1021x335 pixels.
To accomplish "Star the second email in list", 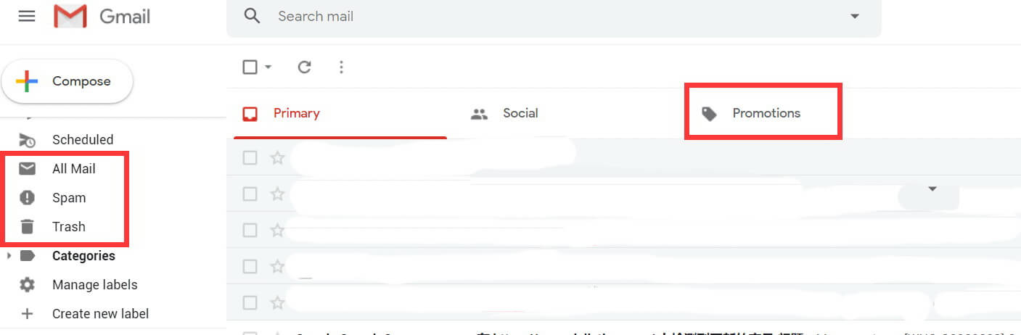I will pos(277,194).
